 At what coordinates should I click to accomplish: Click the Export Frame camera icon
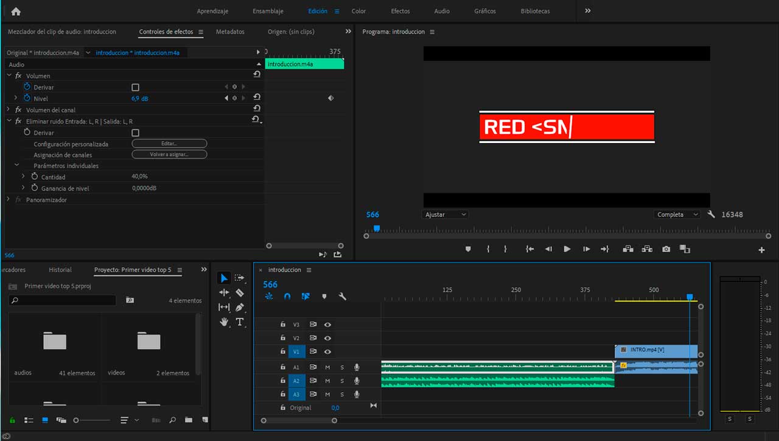[666, 249]
